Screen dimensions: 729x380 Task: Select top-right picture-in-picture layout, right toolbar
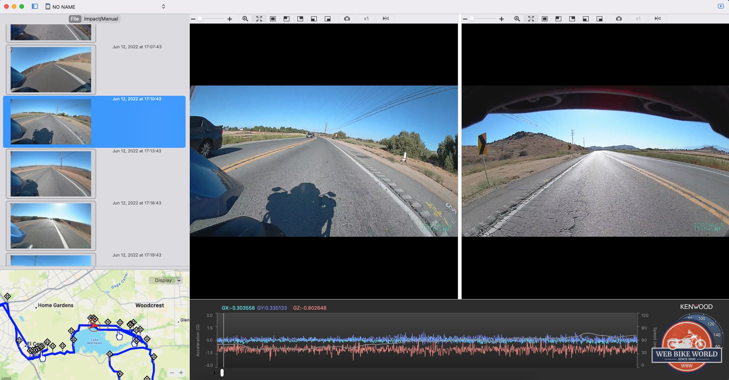[572, 19]
